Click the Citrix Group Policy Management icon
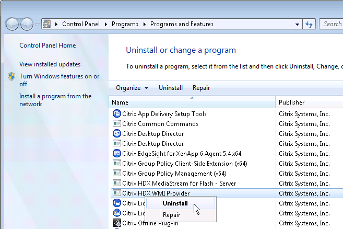 coord(117,173)
